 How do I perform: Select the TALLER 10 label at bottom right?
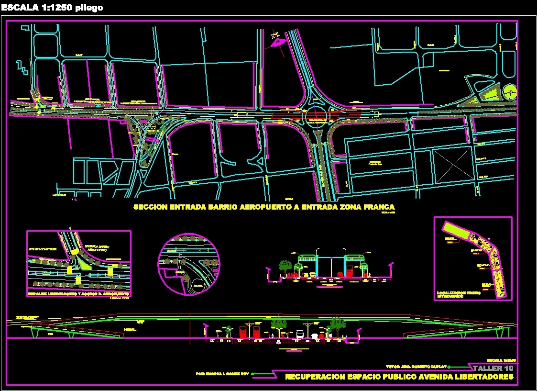coord(493,369)
